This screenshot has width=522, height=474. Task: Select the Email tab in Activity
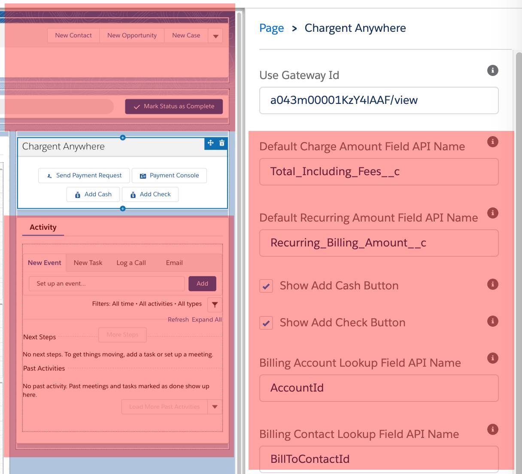point(174,262)
